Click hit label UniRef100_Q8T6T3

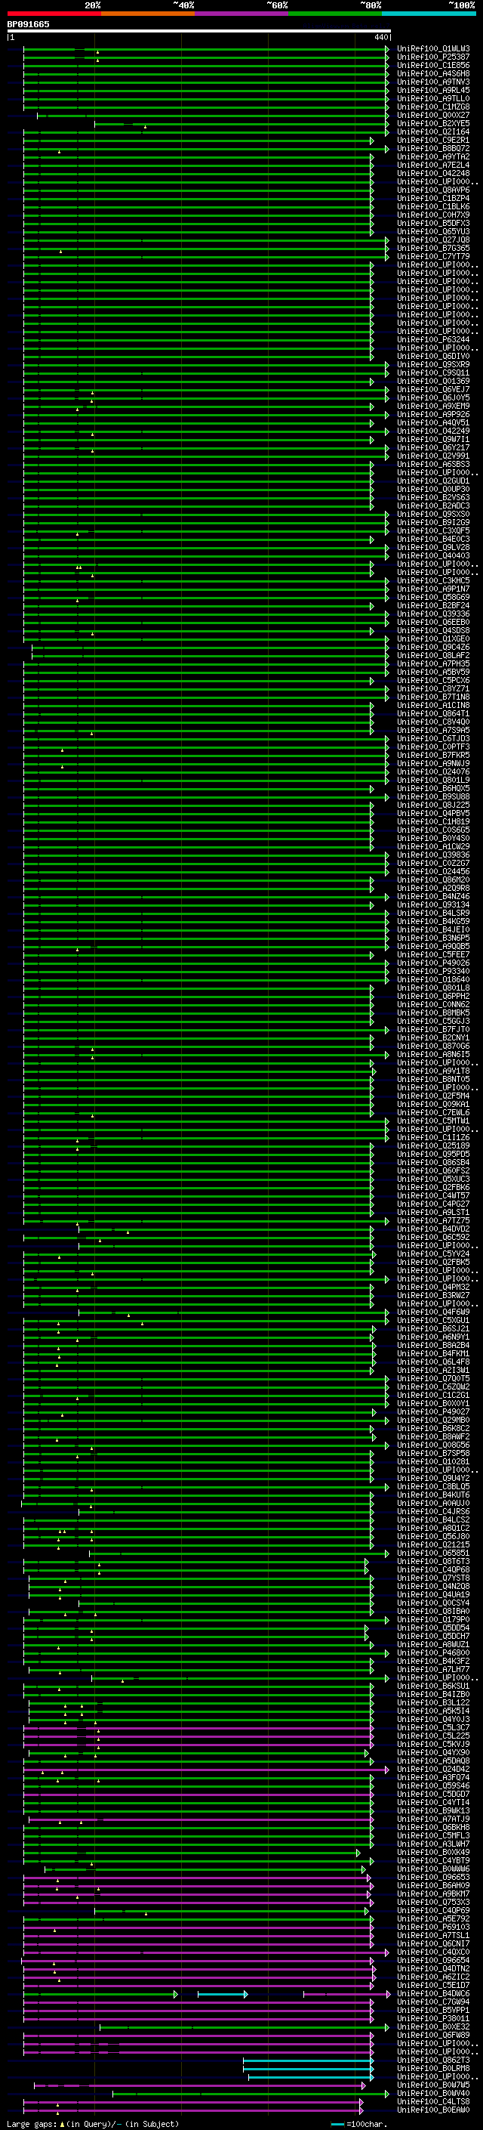point(432,1562)
